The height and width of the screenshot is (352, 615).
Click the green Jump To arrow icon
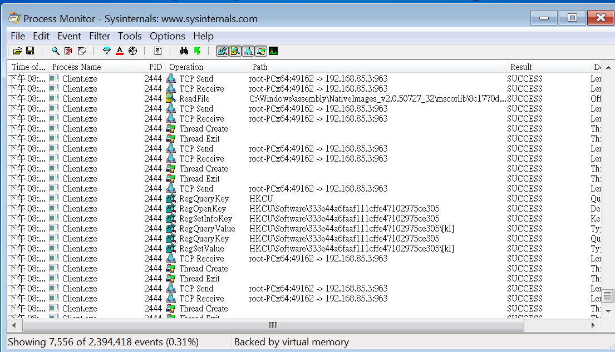(197, 51)
